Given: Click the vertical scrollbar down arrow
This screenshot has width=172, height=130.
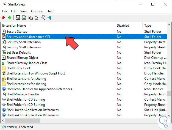Looking at the screenshot, I should coord(170,115).
